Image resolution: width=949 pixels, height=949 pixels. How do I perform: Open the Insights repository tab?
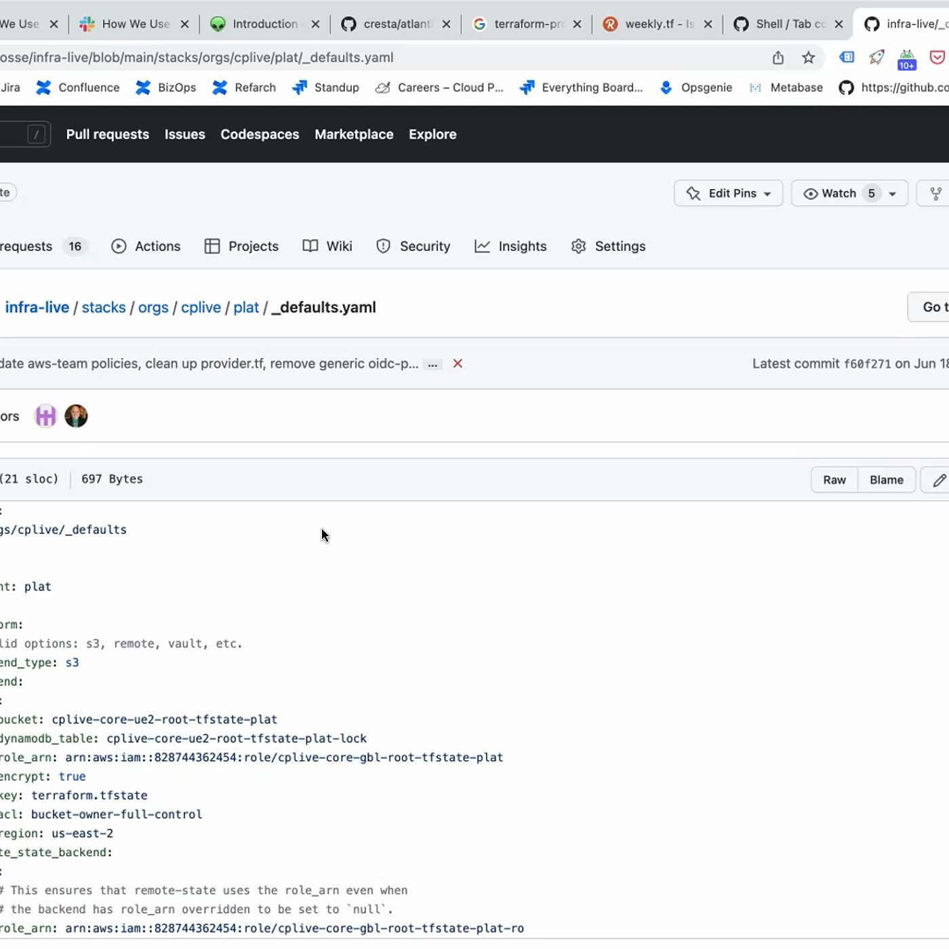point(510,247)
